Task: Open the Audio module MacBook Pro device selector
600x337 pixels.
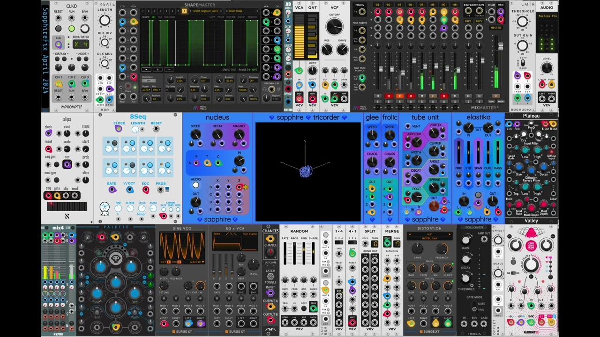Action: [x=547, y=16]
